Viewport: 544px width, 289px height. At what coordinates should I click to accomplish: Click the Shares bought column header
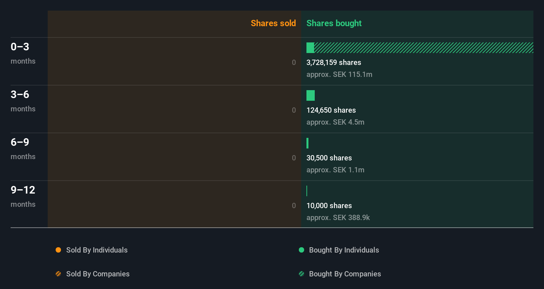point(334,23)
